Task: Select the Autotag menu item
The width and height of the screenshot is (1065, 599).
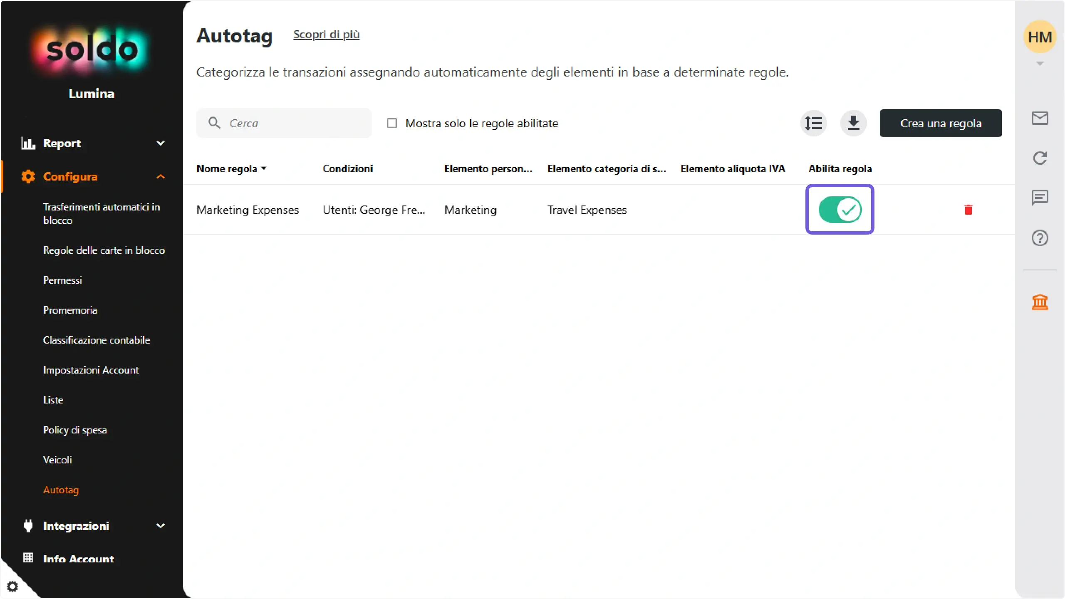Action: tap(61, 490)
